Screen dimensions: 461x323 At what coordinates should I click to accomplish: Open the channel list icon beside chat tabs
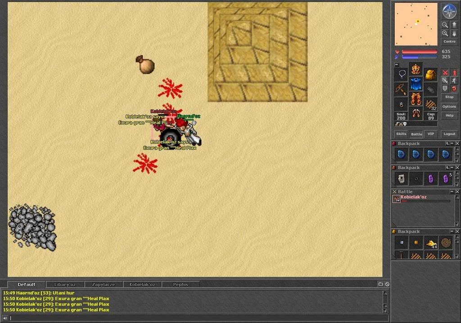[380, 284]
